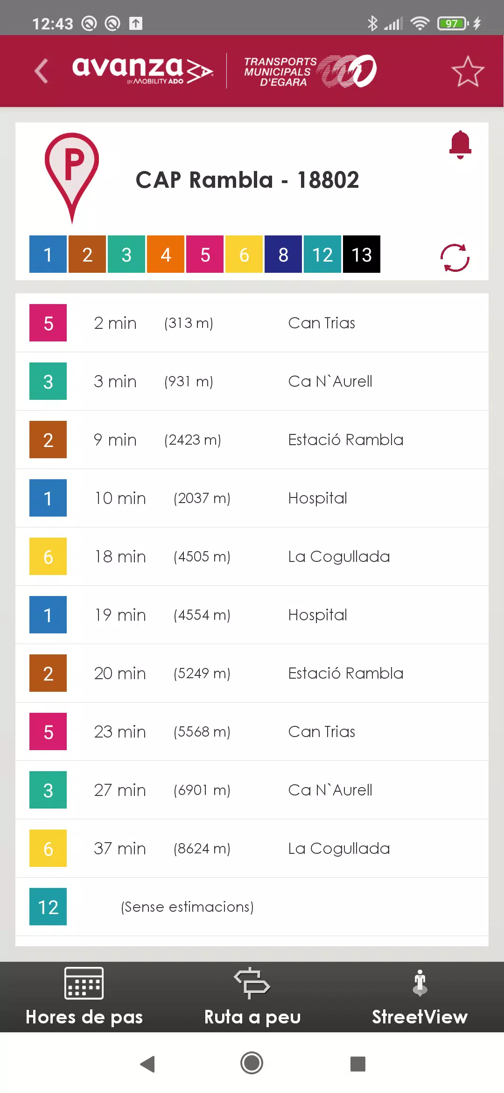
Task: Filter by blue line 1 swatch
Action: click(48, 254)
